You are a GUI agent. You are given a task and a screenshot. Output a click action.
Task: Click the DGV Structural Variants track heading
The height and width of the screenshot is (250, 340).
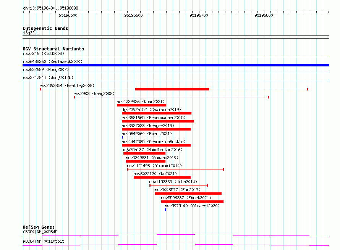(x=53, y=49)
